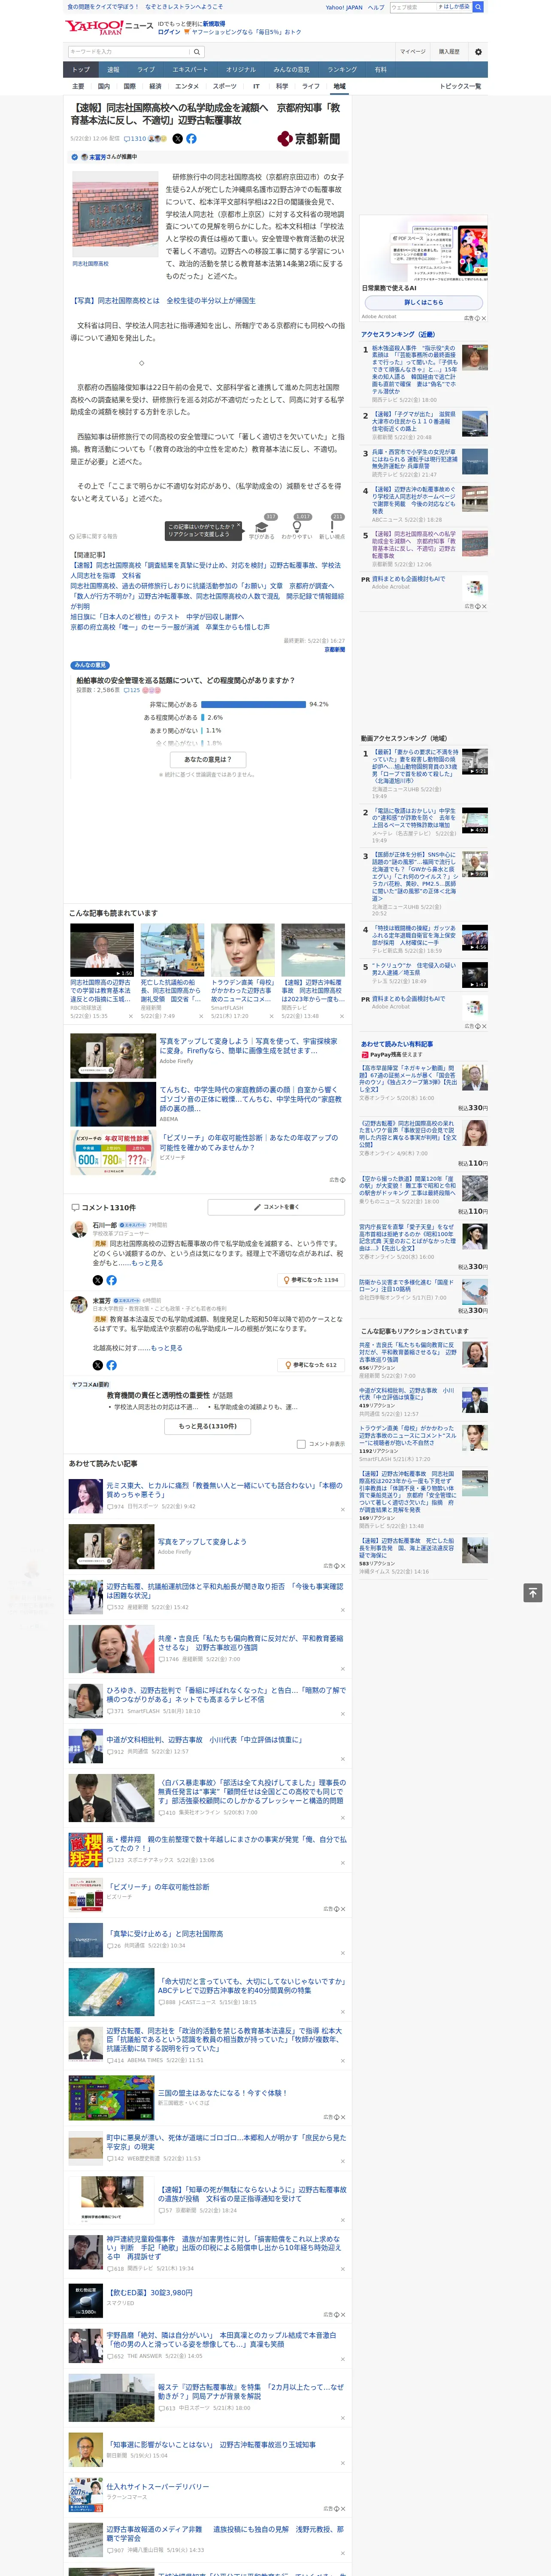Open the トラウデン直美 recommended article thumbnail

tap(243, 950)
